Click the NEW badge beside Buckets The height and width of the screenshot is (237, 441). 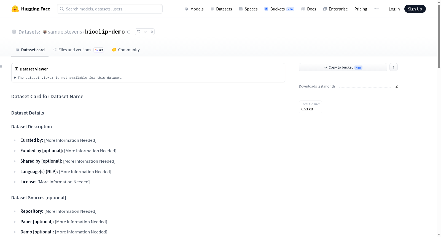(x=291, y=9)
